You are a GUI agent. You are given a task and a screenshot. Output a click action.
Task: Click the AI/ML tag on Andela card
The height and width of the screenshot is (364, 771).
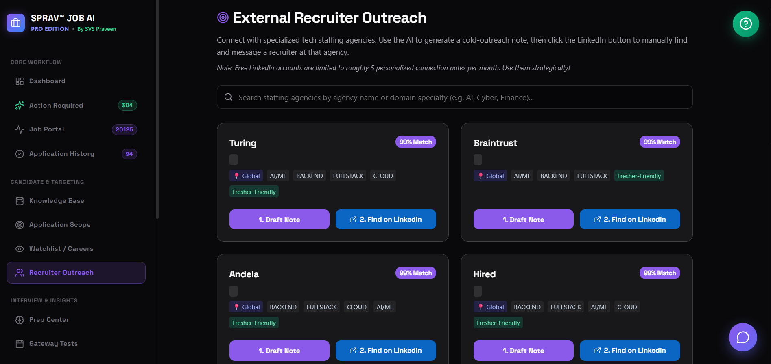385,307
